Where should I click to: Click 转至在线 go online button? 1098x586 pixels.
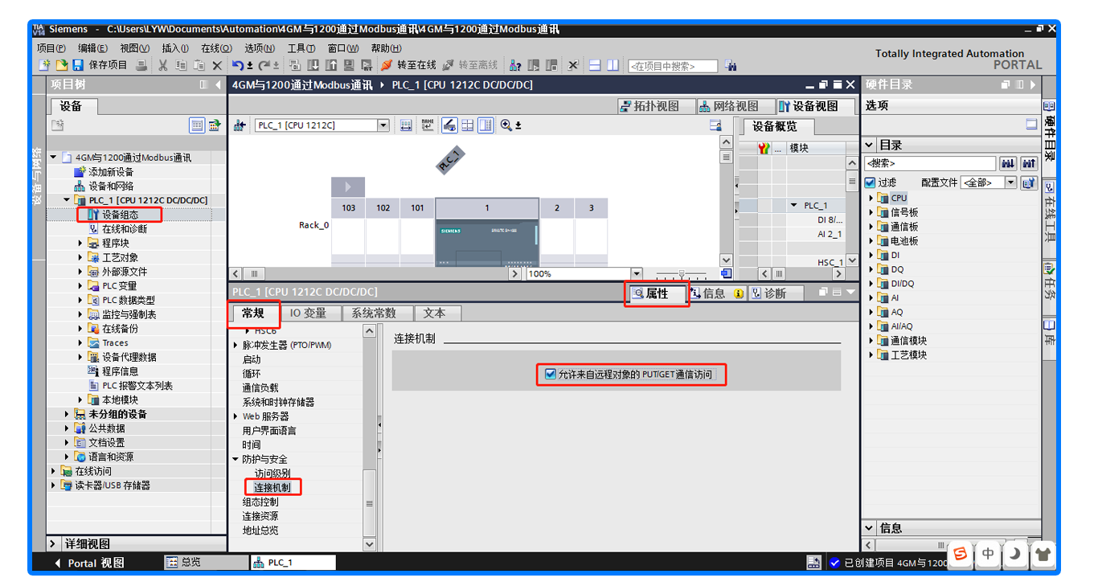pyautogui.click(x=408, y=65)
